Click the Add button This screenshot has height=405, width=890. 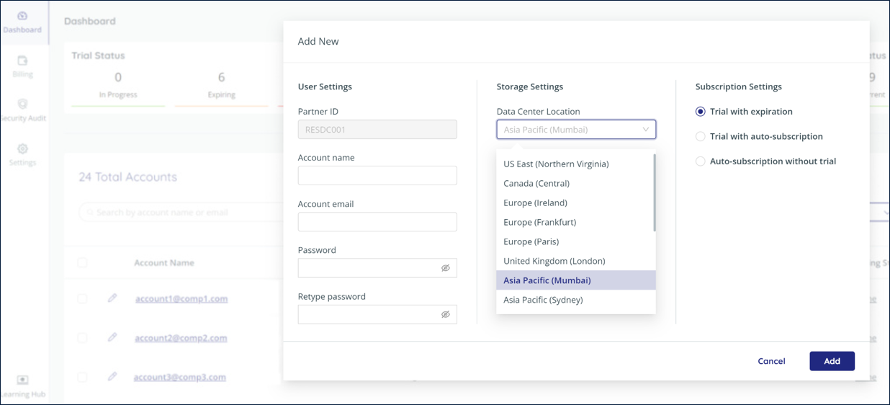832,361
